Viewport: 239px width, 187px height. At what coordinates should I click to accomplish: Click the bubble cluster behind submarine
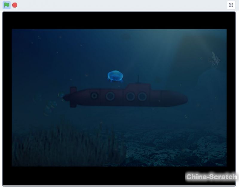coord(51,105)
